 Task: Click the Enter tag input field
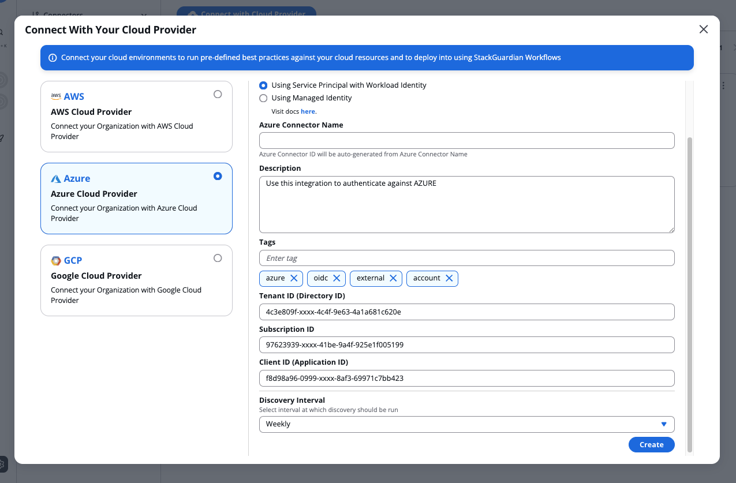tap(466, 258)
